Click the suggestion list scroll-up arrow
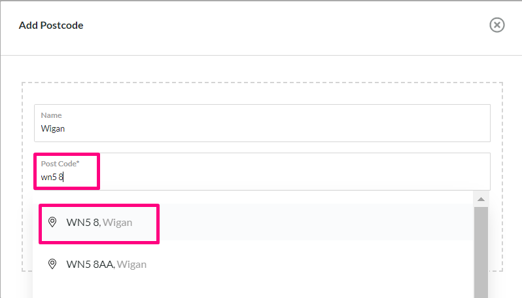Image resolution: width=522 pixels, height=298 pixels. point(481,199)
